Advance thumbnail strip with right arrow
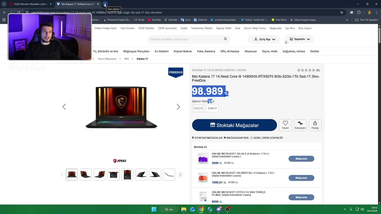Viewport: 381px width, 214px height. pos(180,175)
